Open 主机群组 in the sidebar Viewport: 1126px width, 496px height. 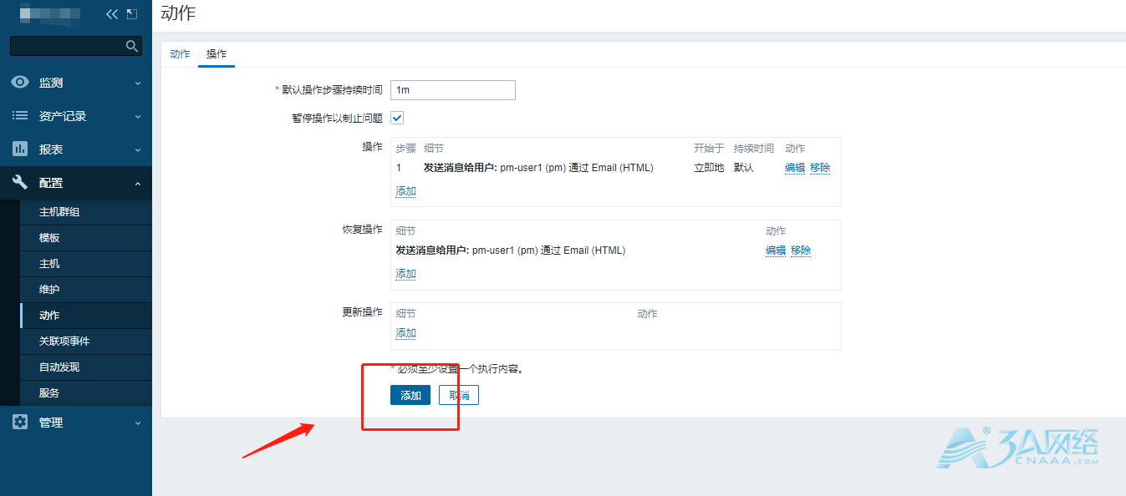(85, 212)
